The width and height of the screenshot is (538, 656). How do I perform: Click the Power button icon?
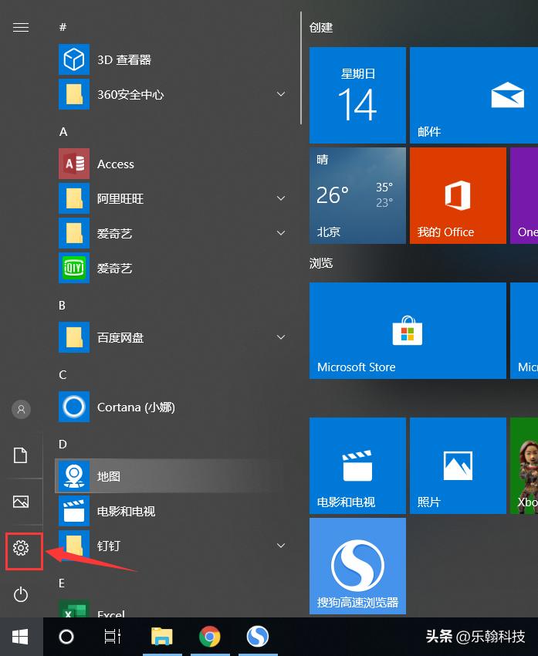coord(21,594)
